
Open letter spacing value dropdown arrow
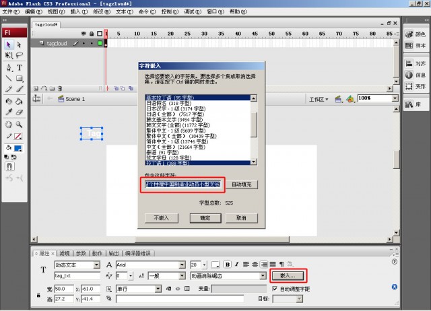click(131, 275)
